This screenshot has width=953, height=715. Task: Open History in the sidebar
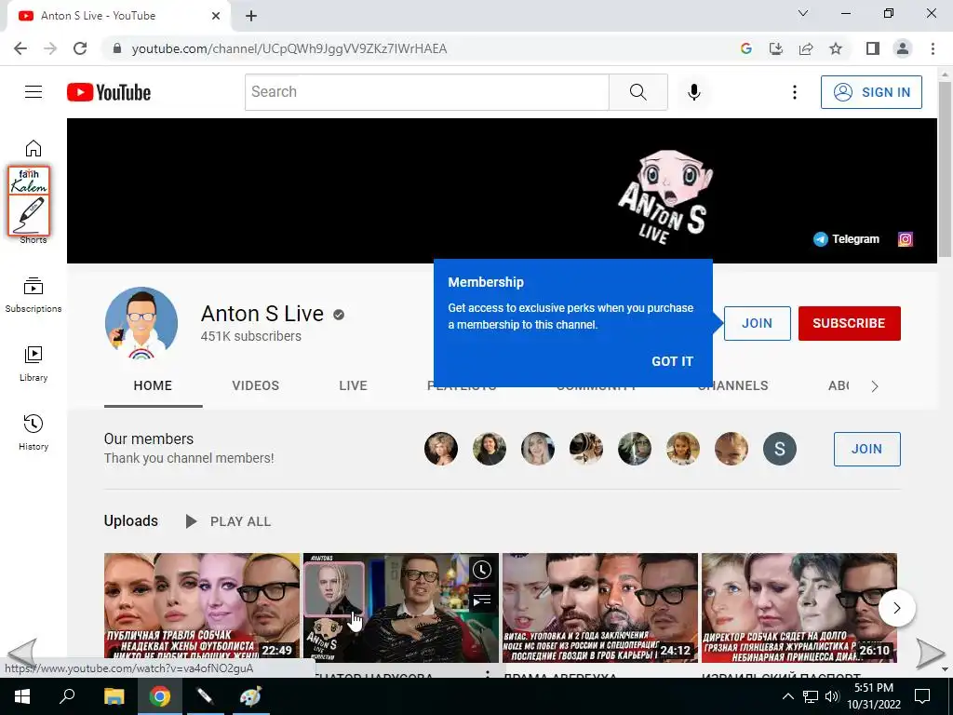pos(34,432)
